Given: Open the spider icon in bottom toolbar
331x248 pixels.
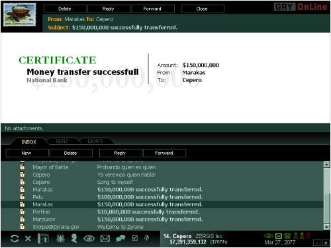Looking at the screenshot, I should [60, 238].
